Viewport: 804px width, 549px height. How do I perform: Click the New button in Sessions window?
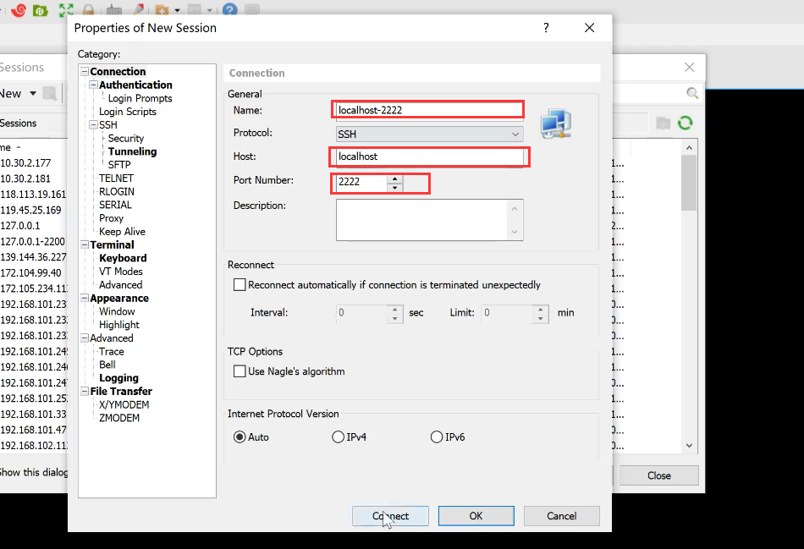[11, 93]
